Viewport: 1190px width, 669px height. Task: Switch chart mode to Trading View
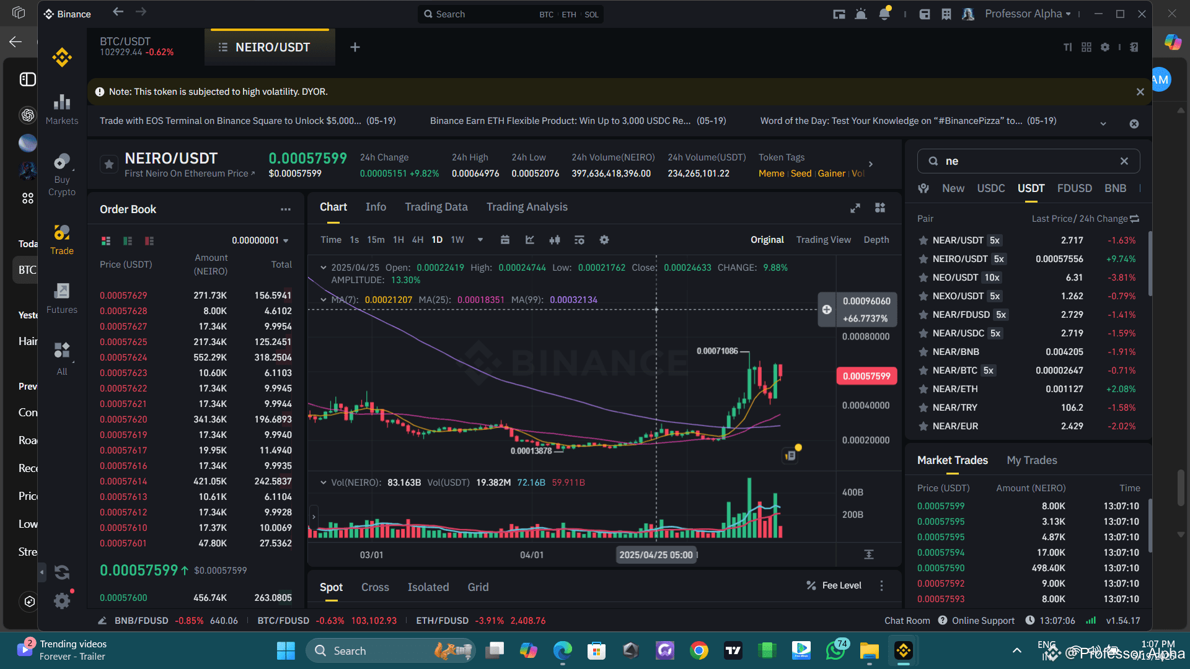point(823,240)
